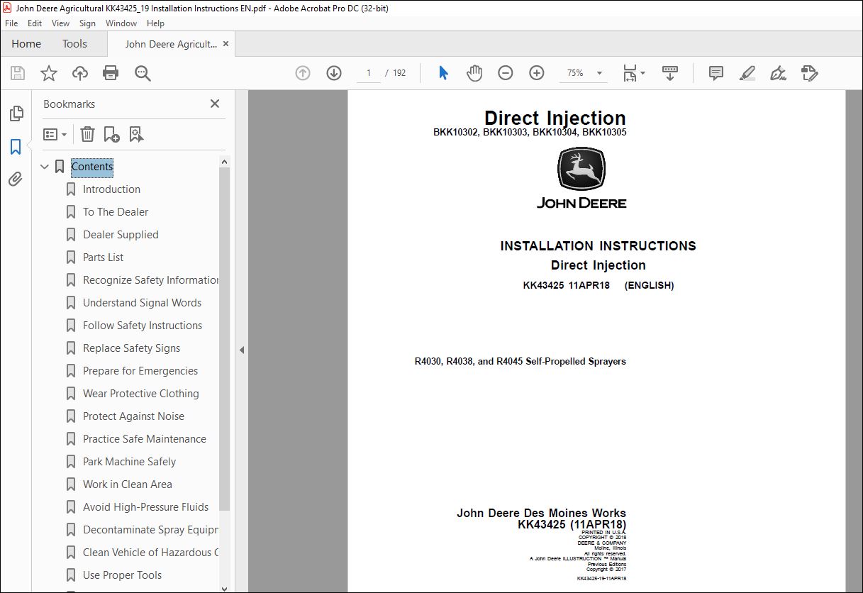Click the bookmarks panel scrollbar thumb
863x593 pixels.
click(x=225, y=339)
